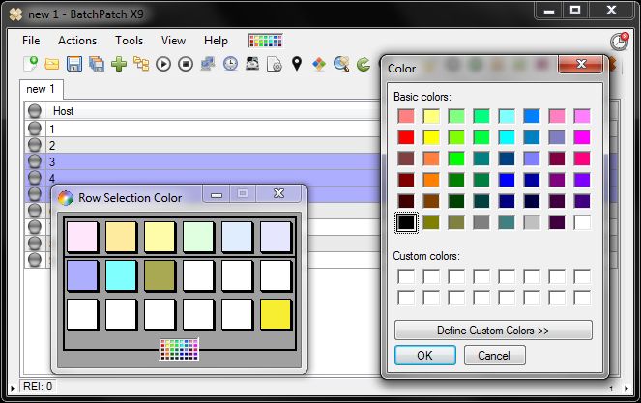The height and width of the screenshot is (403, 641).
Task: Click the page with gear settings icon
Action: click(x=275, y=64)
